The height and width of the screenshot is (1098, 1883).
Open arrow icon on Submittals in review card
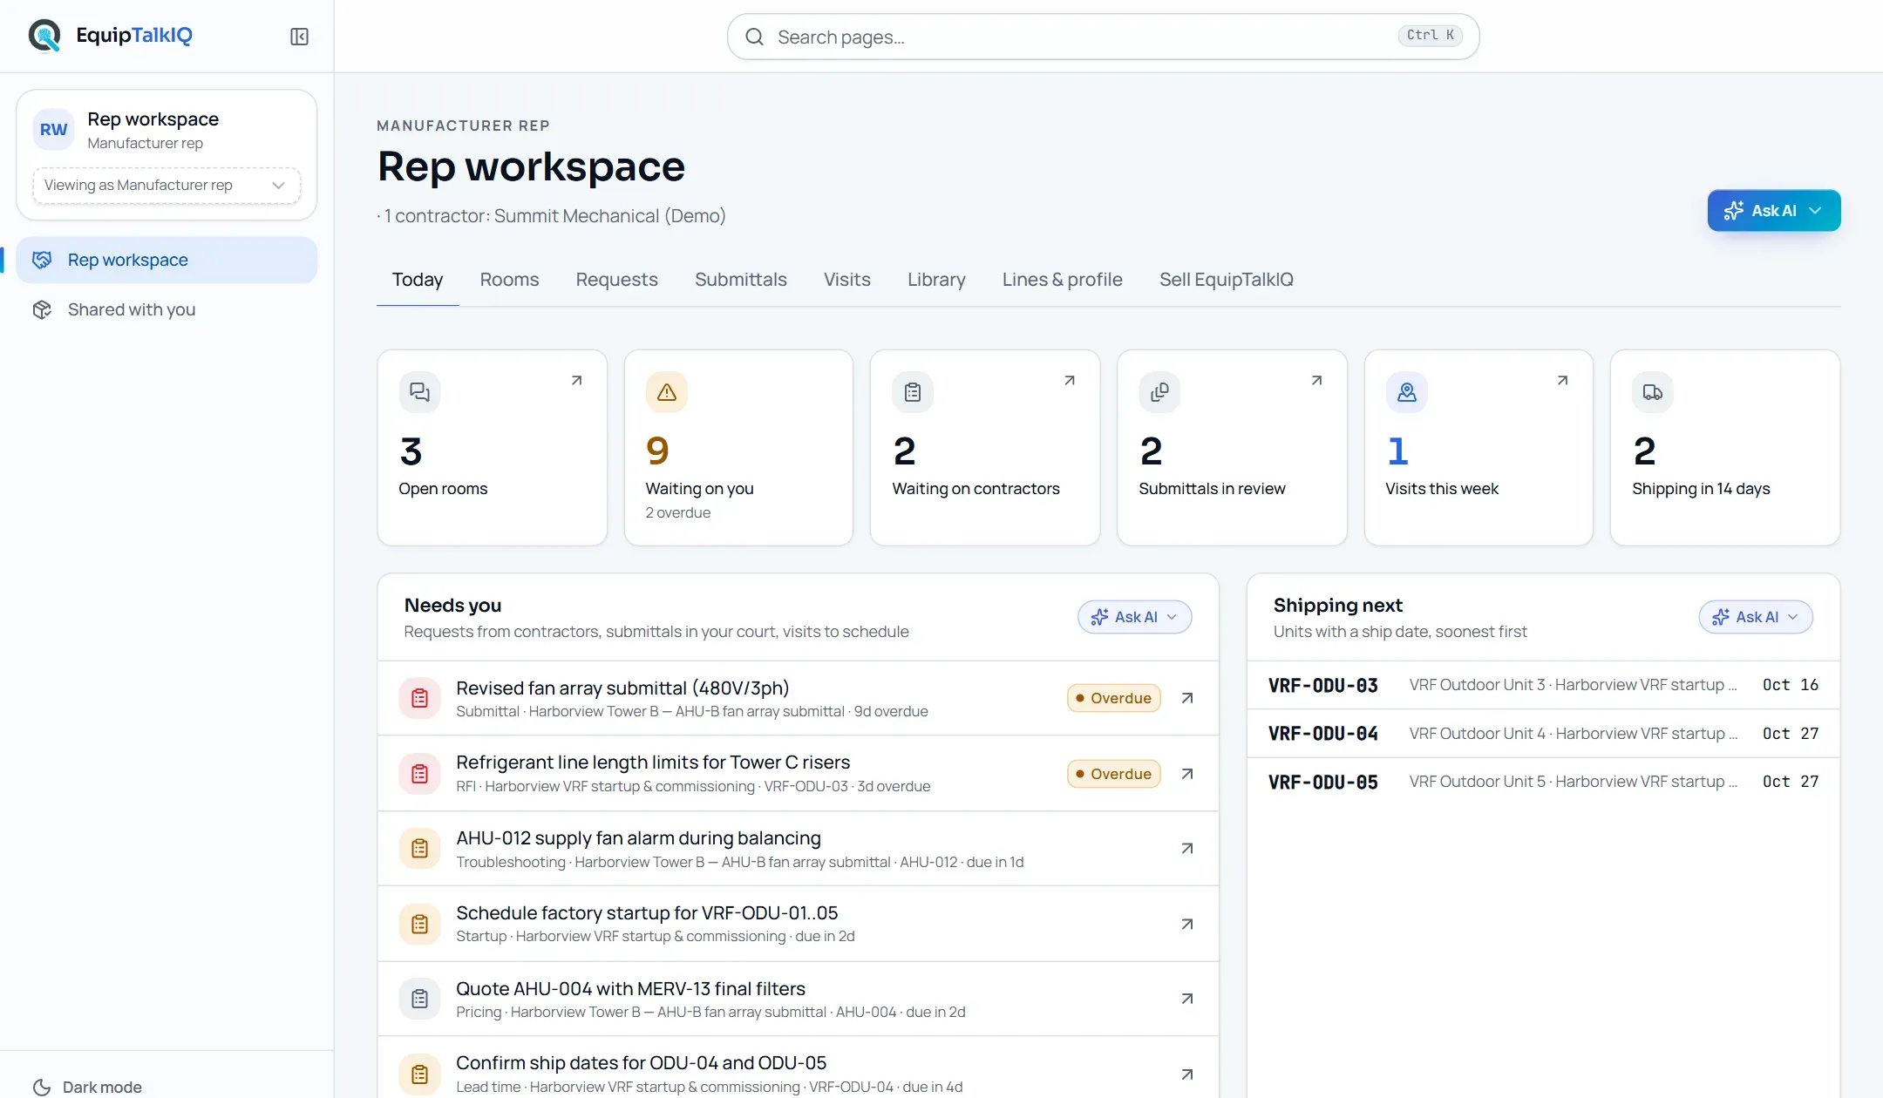coord(1316,381)
